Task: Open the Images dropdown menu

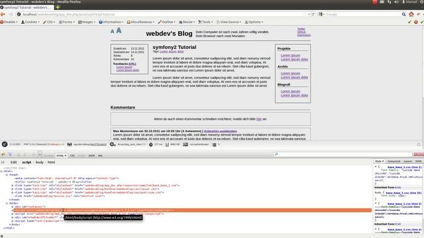Action: 87,22
